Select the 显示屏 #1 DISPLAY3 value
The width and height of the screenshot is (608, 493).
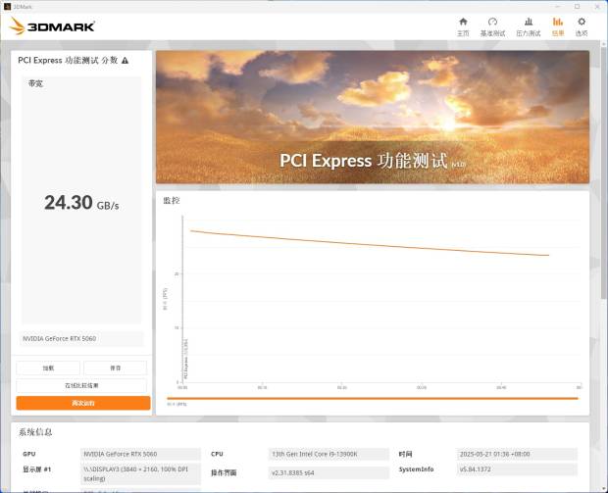click(141, 474)
